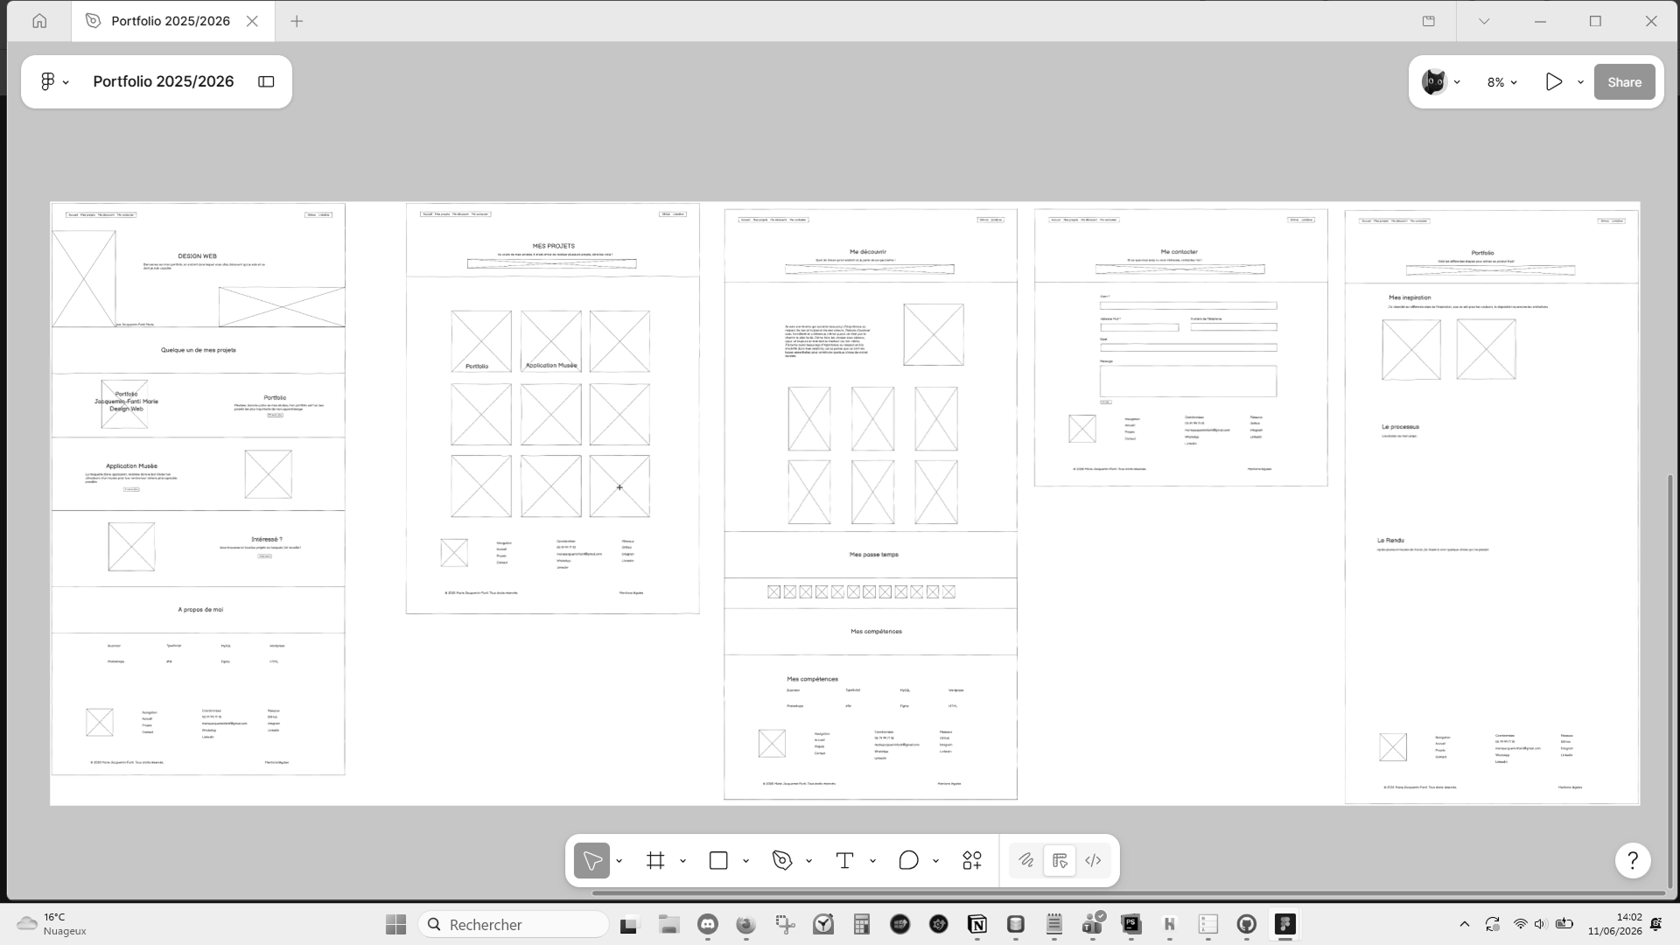Click the Rechercher taskbar search box

[514, 925]
